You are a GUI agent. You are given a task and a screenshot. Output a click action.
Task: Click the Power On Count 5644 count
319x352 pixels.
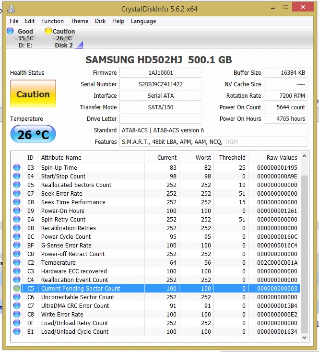tap(285, 107)
